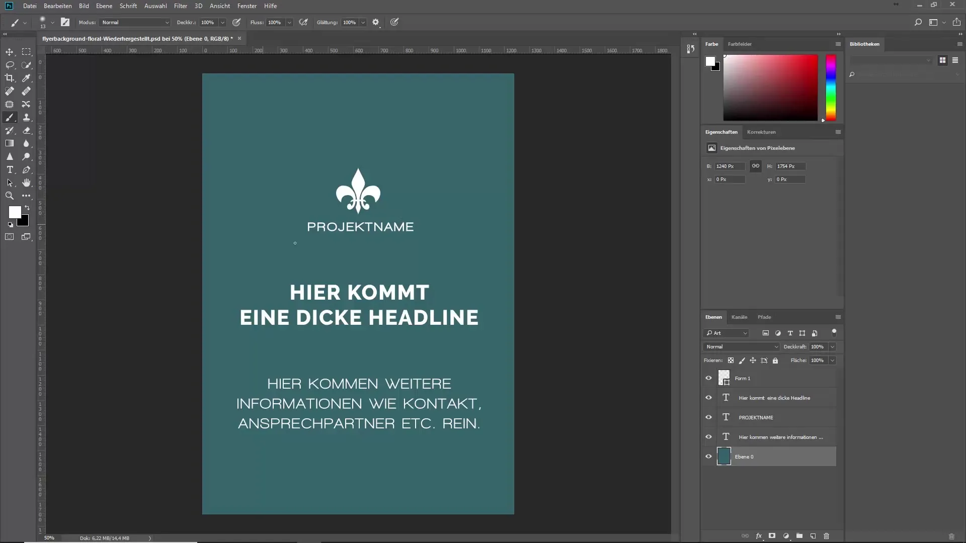Viewport: 966px width, 543px height.
Task: Create a new adjustment layer
Action: click(x=786, y=536)
